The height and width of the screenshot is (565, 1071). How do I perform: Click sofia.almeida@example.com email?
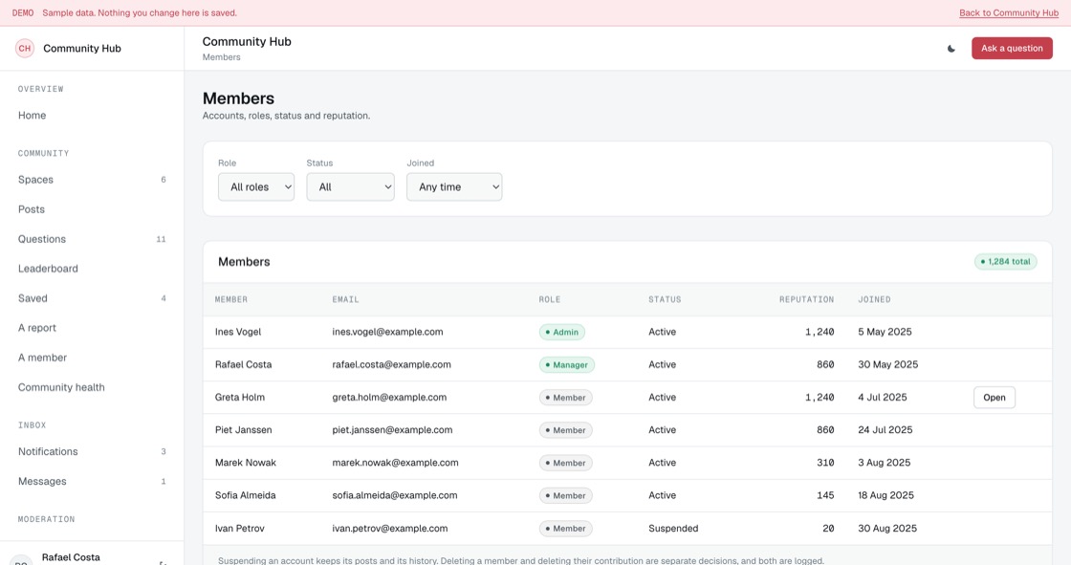395,496
